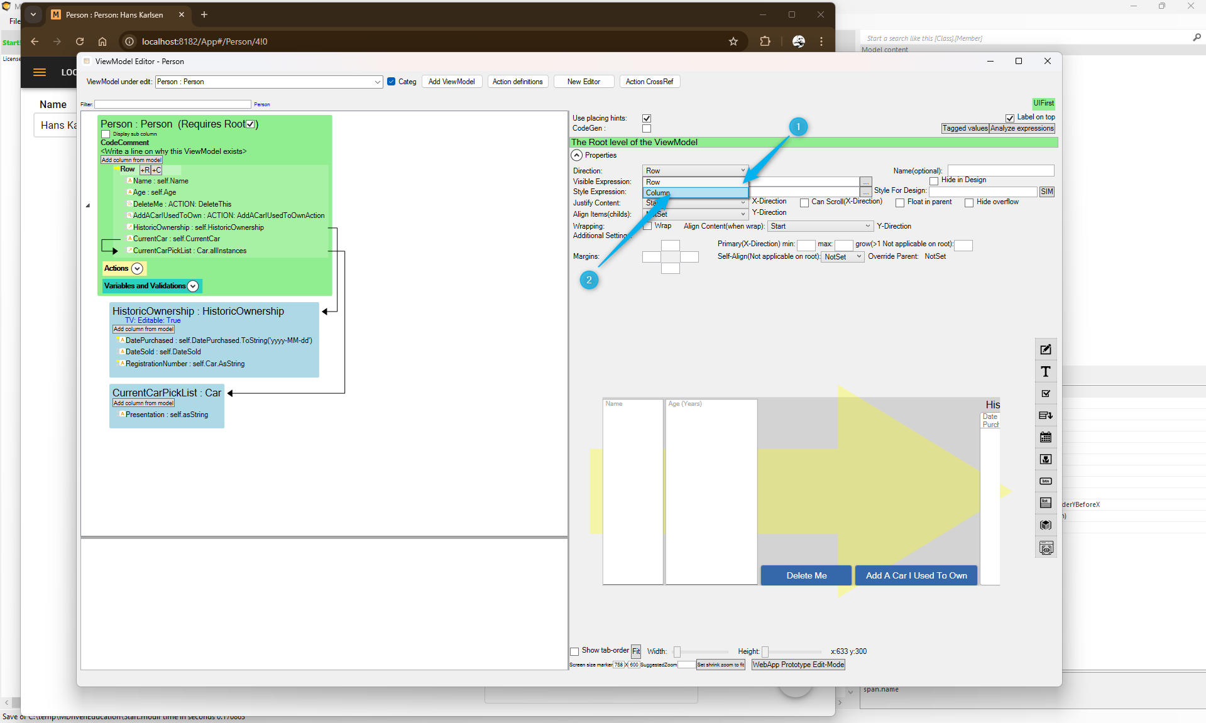Toggle Hide in Design checkbox
The width and height of the screenshot is (1206, 723).
(x=934, y=181)
